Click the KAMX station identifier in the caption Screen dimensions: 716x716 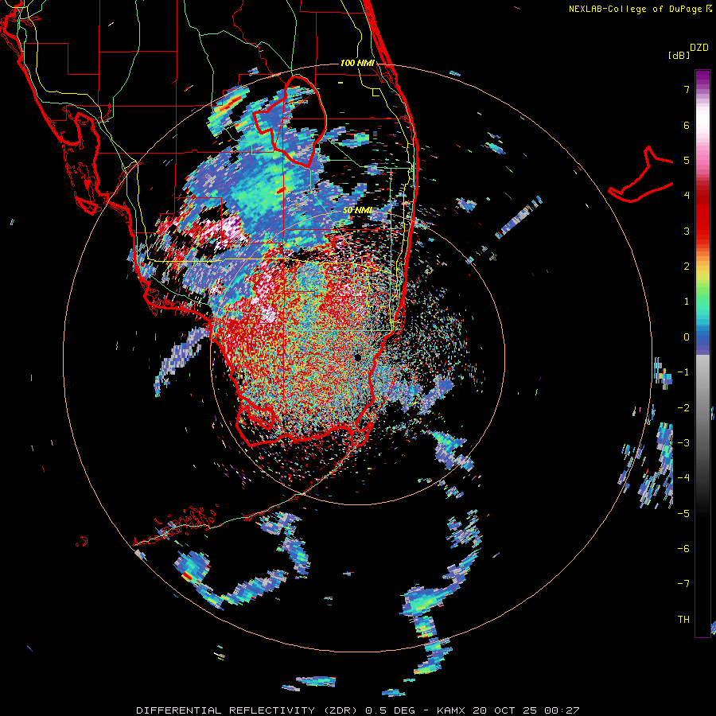click(451, 710)
